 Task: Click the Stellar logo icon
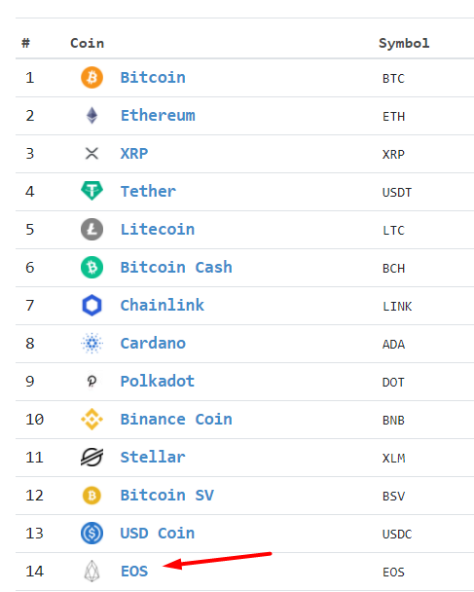click(91, 457)
